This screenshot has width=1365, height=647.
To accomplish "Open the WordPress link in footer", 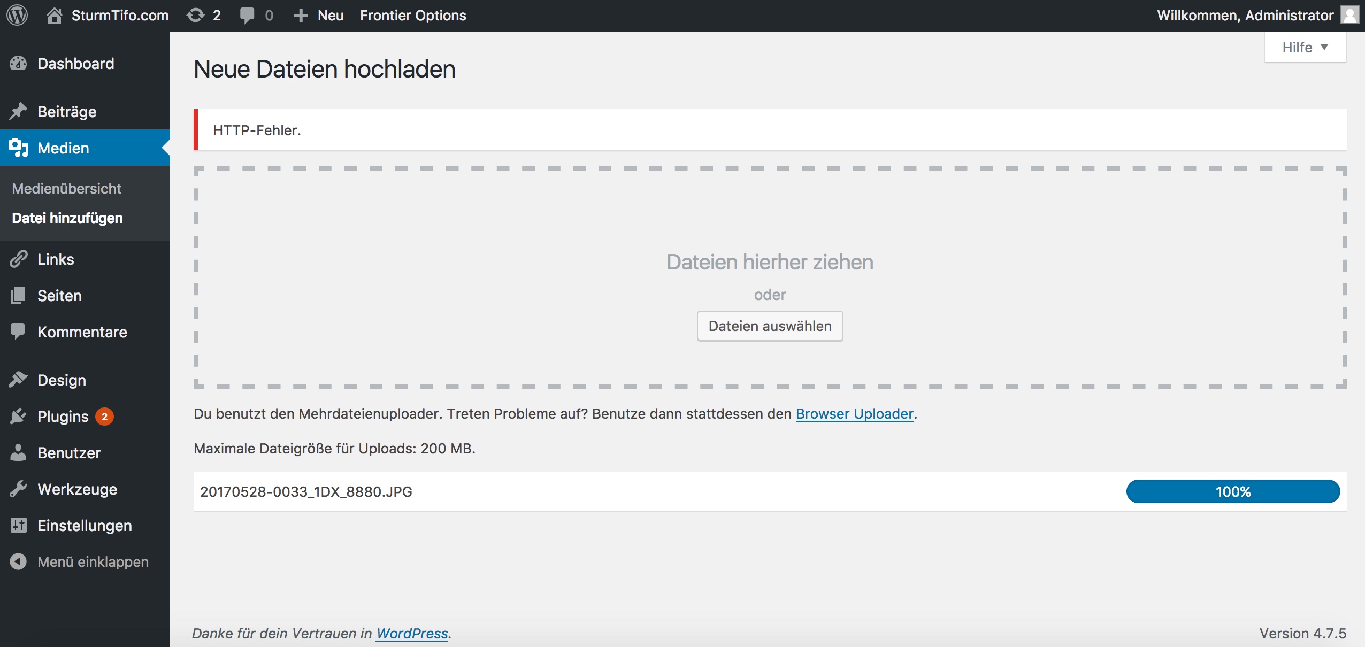I will click(x=412, y=633).
